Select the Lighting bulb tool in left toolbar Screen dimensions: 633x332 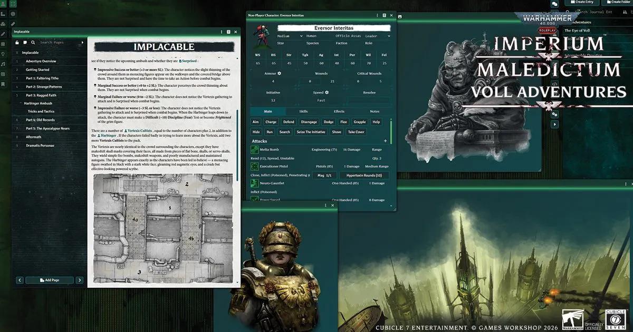pos(3,54)
